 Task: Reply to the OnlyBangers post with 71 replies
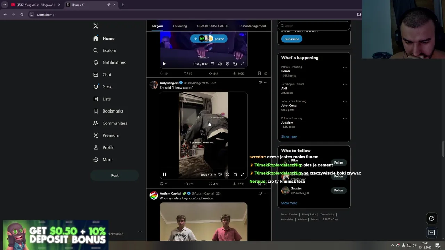[163, 184]
